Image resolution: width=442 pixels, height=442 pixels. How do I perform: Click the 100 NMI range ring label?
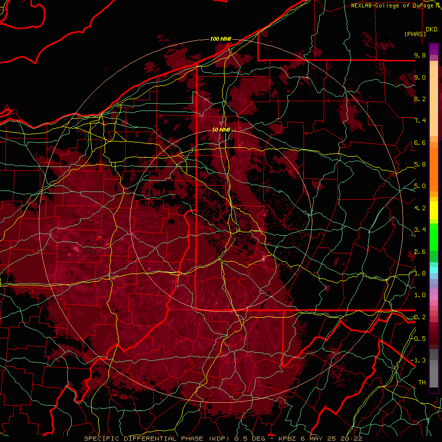[221, 39]
